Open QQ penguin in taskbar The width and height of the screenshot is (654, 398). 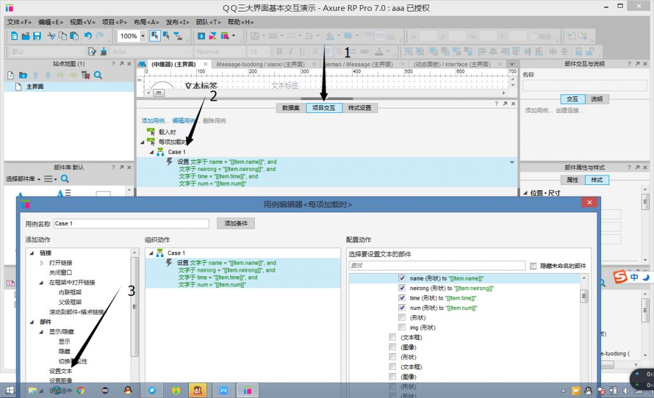tap(128, 390)
